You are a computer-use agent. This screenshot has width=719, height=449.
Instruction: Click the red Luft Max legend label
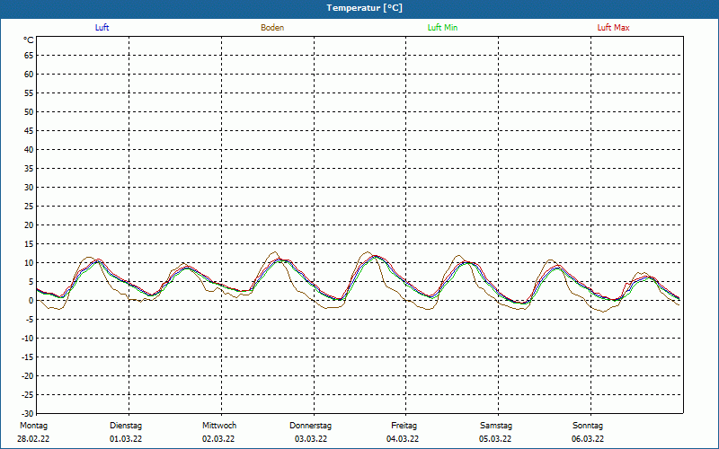(613, 28)
